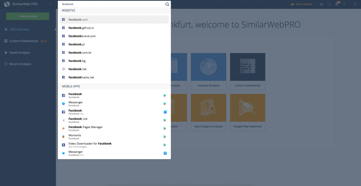Click in the facebook search field

[113, 4]
